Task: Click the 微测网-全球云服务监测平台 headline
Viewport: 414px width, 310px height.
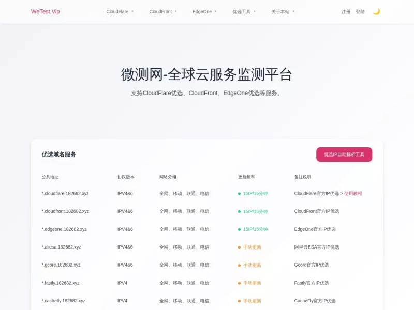Action: coord(206,74)
